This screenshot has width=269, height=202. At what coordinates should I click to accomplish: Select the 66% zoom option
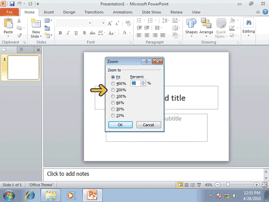point(113,103)
